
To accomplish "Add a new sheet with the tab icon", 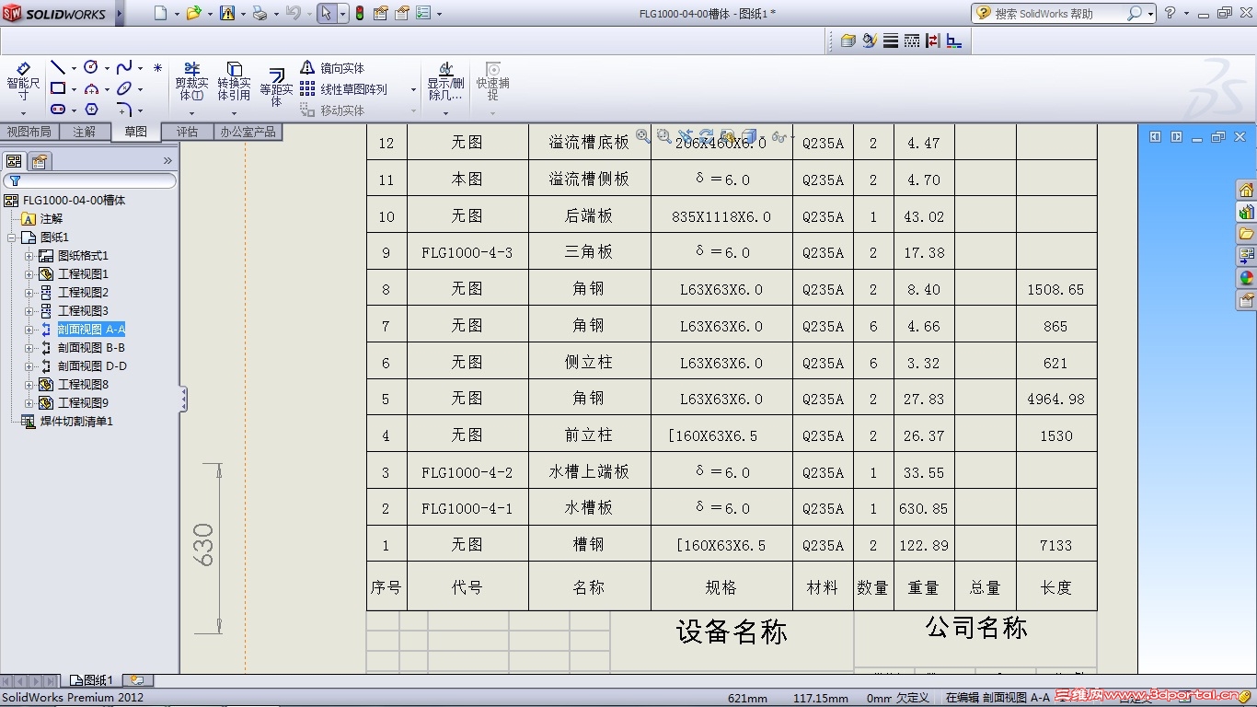I will tap(137, 680).
